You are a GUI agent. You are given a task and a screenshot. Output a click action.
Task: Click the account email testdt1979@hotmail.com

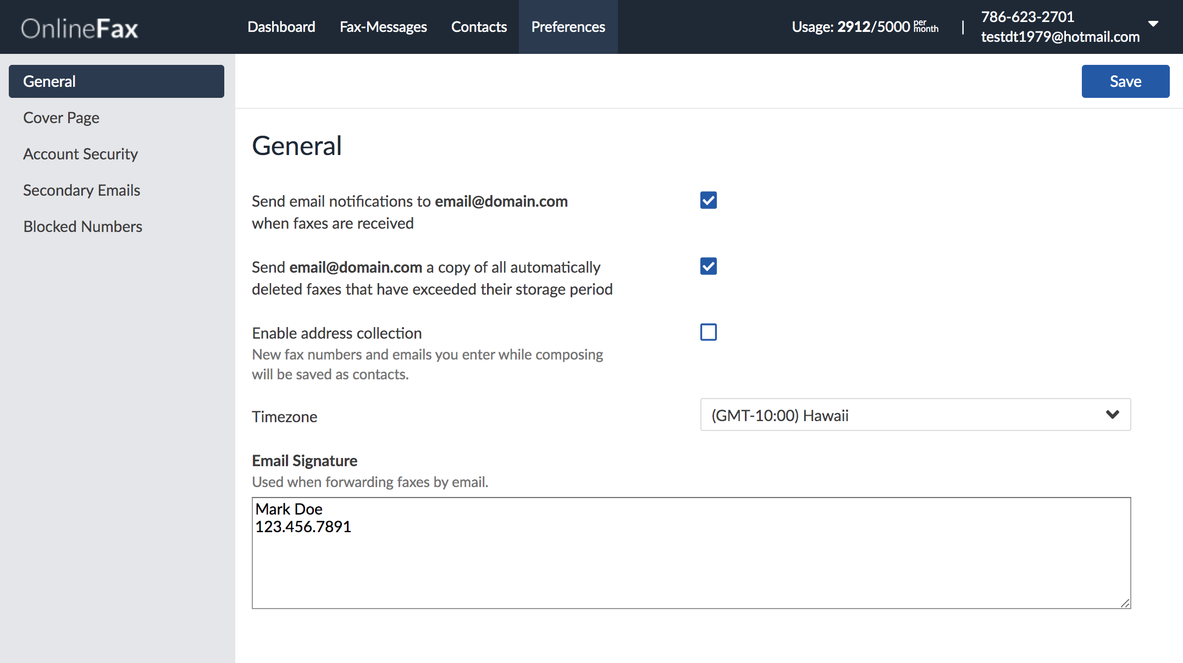pos(1060,37)
